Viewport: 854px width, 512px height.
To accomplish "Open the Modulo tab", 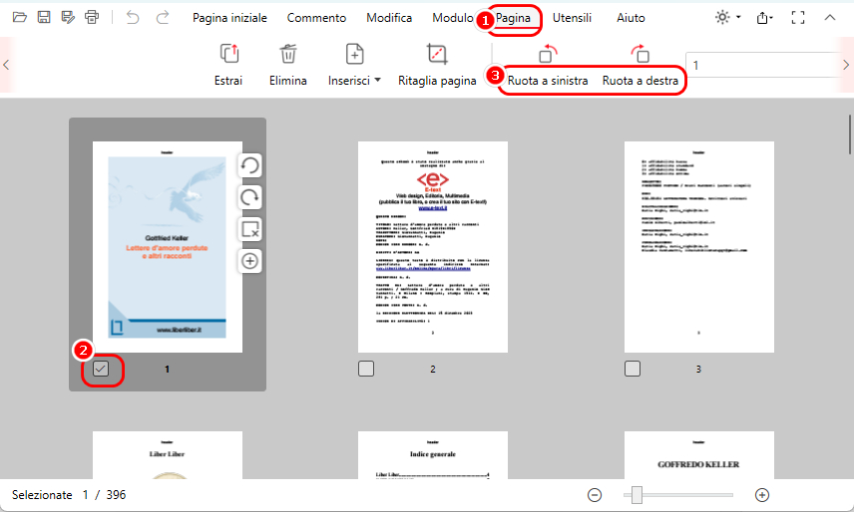I will click(453, 18).
